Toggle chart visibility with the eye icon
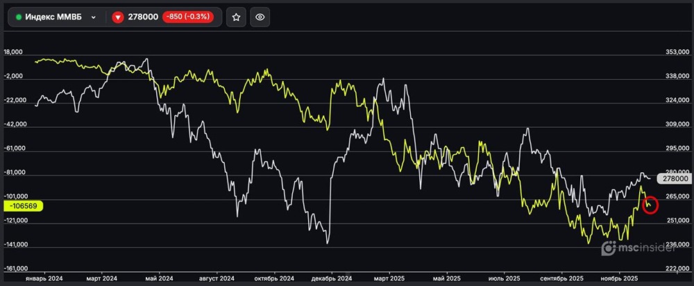Image resolution: width=694 pixels, height=286 pixels. click(260, 17)
